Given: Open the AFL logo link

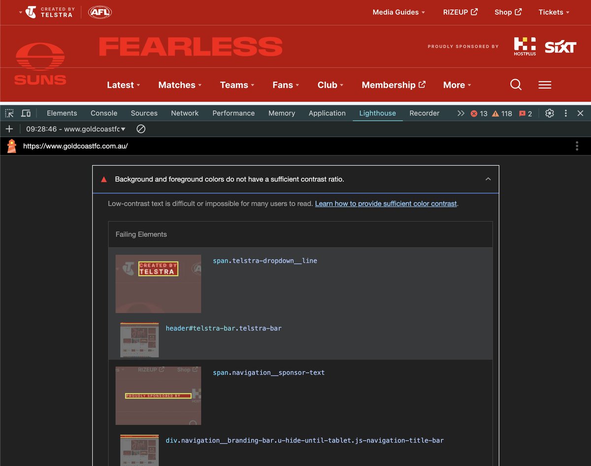Looking at the screenshot, I should click(100, 12).
